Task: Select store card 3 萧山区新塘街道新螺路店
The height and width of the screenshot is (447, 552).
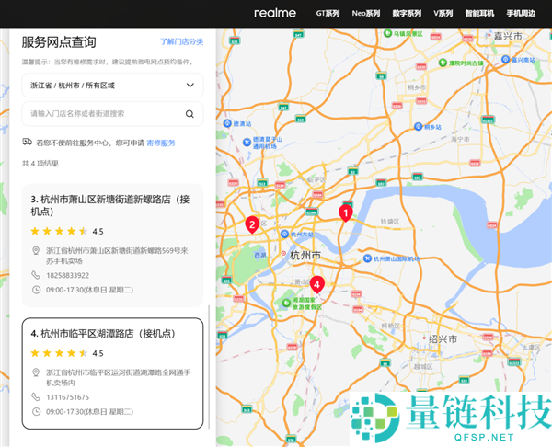Action: [112, 246]
